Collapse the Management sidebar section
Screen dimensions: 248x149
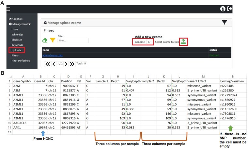20,24
